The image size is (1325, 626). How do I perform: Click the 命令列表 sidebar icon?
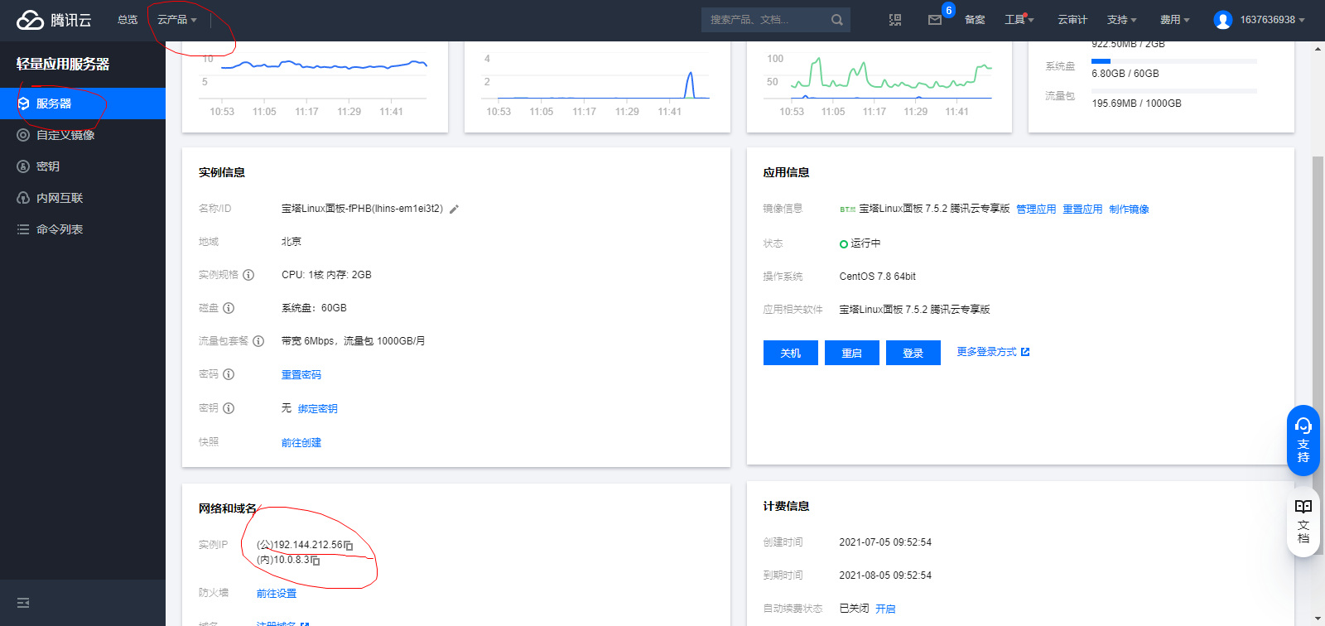tap(23, 229)
